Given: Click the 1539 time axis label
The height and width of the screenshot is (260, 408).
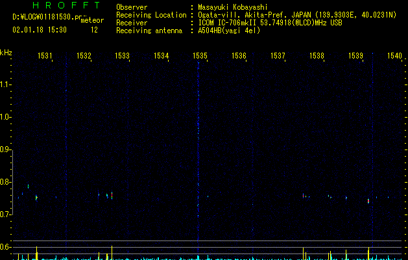Looking at the screenshot, I should pyautogui.click(x=355, y=56).
